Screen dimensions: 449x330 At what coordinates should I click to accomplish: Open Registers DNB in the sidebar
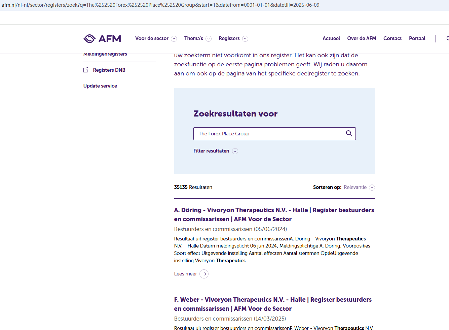pyautogui.click(x=109, y=70)
